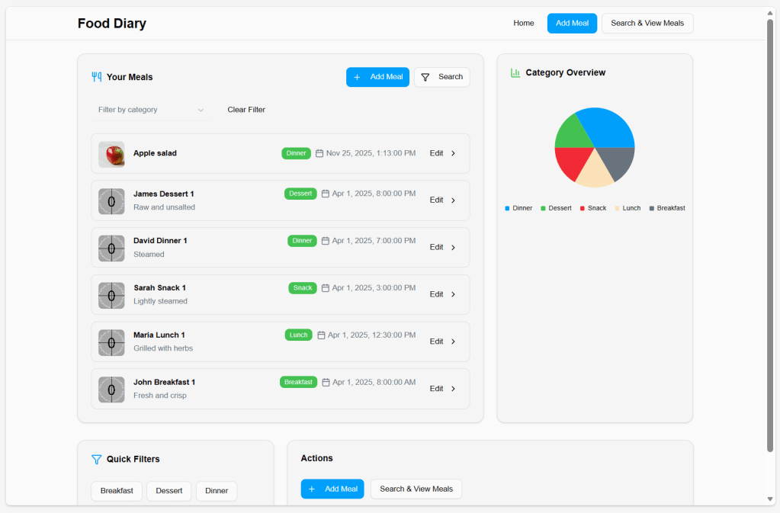This screenshot has width=780, height=513.
Task: Open Search & View Meals in top navigation
Action: click(x=647, y=24)
